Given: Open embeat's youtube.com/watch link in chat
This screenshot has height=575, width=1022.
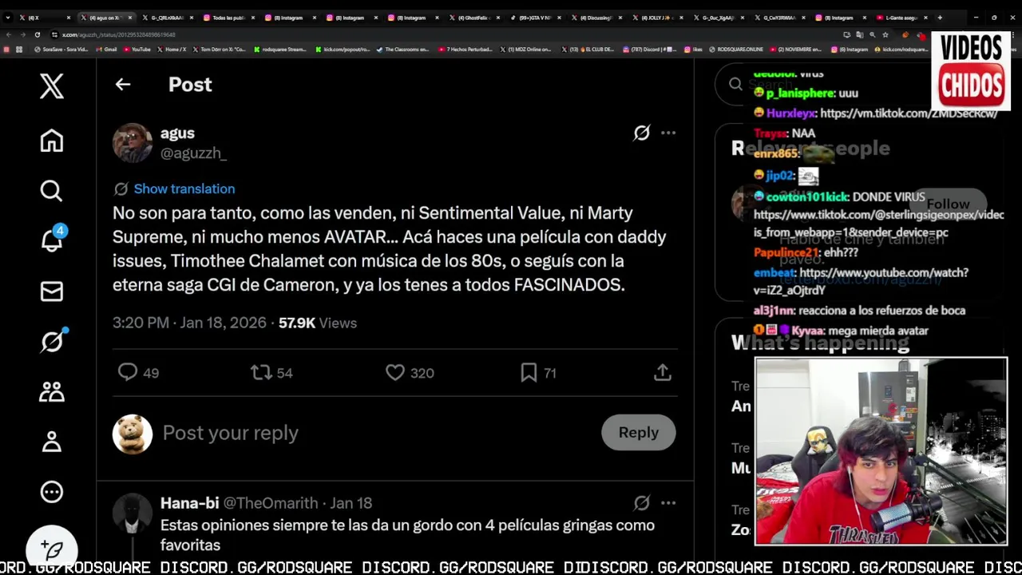Looking at the screenshot, I should pos(861,282).
